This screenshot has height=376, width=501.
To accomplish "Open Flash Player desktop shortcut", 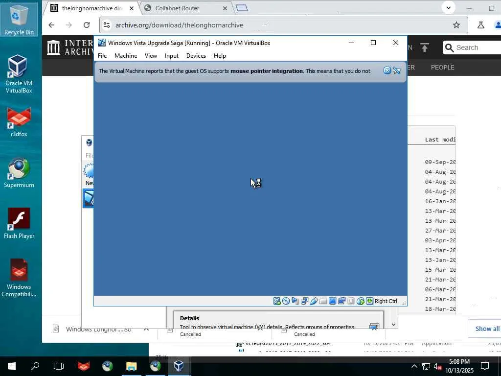I will [19, 223].
